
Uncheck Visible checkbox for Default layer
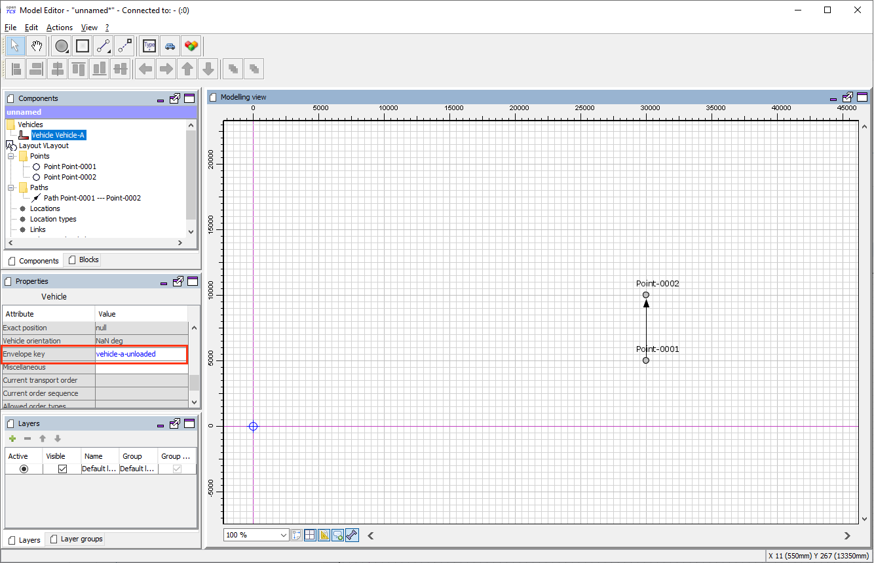pyautogui.click(x=62, y=469)
